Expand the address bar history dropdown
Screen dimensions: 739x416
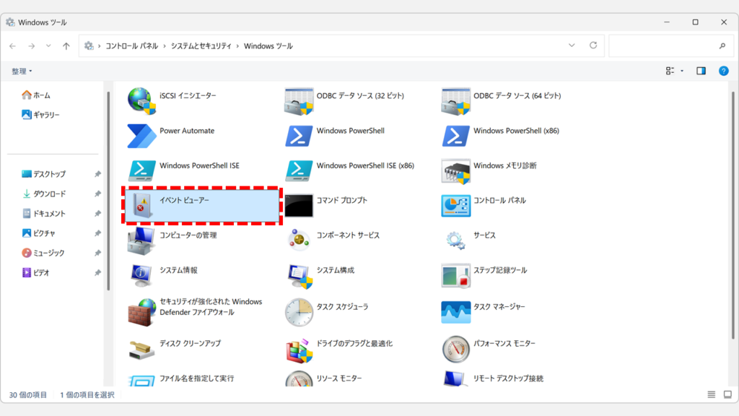tap(572, 45)
